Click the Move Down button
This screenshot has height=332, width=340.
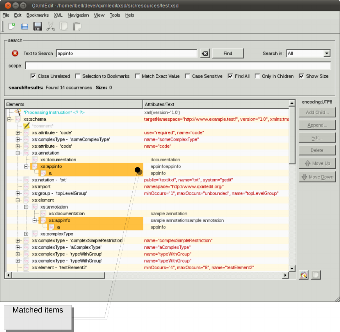coord(317,177)
